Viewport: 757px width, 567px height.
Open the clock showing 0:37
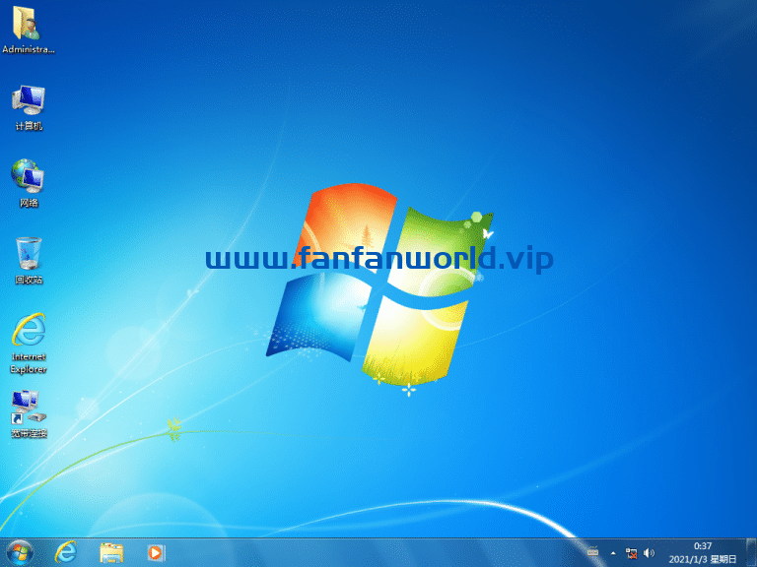coord(703,552)
